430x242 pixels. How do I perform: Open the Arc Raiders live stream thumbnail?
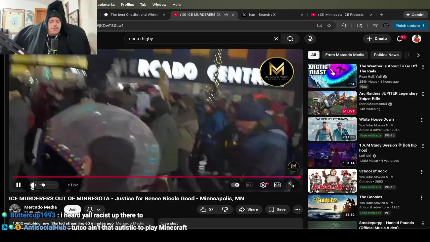332,103
